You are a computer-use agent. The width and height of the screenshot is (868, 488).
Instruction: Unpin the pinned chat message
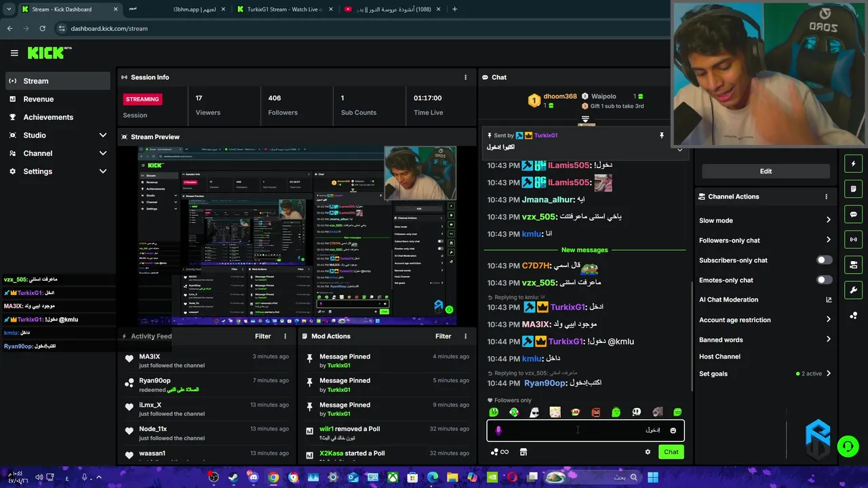click(x=661, y=136)
